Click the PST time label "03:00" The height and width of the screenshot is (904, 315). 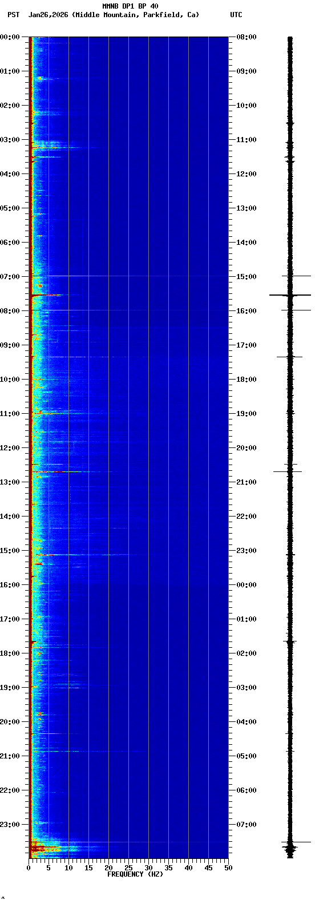pos(10,140)
